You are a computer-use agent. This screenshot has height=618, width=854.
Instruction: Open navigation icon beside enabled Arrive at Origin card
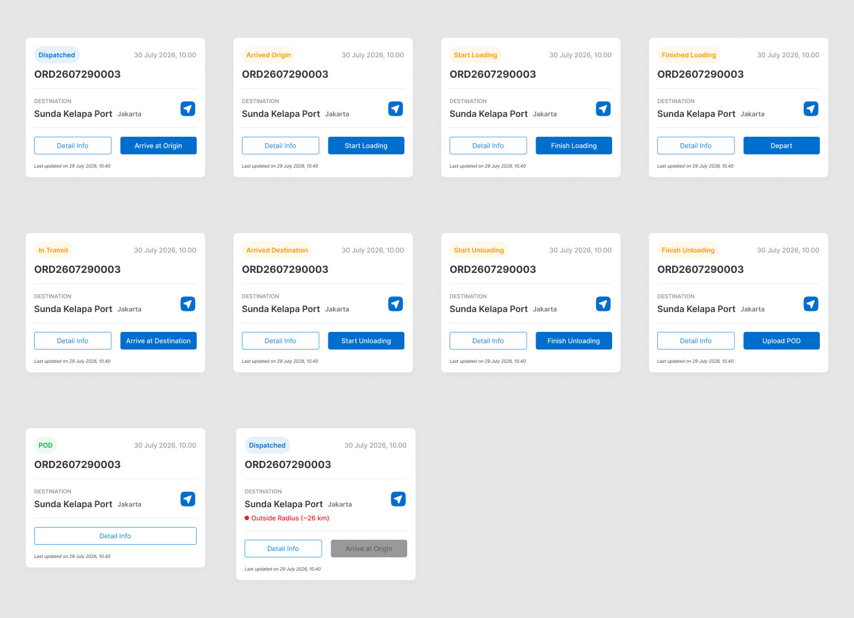[x=188, y=109]
